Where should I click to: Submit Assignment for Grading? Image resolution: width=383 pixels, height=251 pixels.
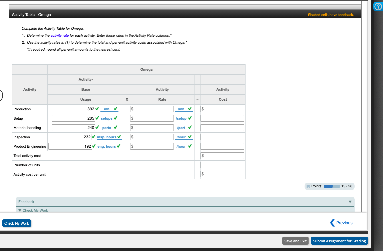coord(339,241)
